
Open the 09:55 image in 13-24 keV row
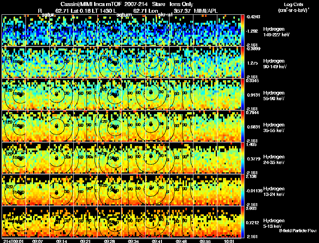point(205,190)
